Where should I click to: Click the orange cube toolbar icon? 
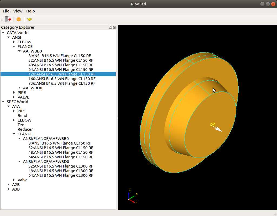pyautogui.click(x=19, y=19)
